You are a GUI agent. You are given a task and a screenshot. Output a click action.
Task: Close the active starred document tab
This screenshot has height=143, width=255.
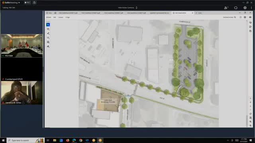[192, 13]
